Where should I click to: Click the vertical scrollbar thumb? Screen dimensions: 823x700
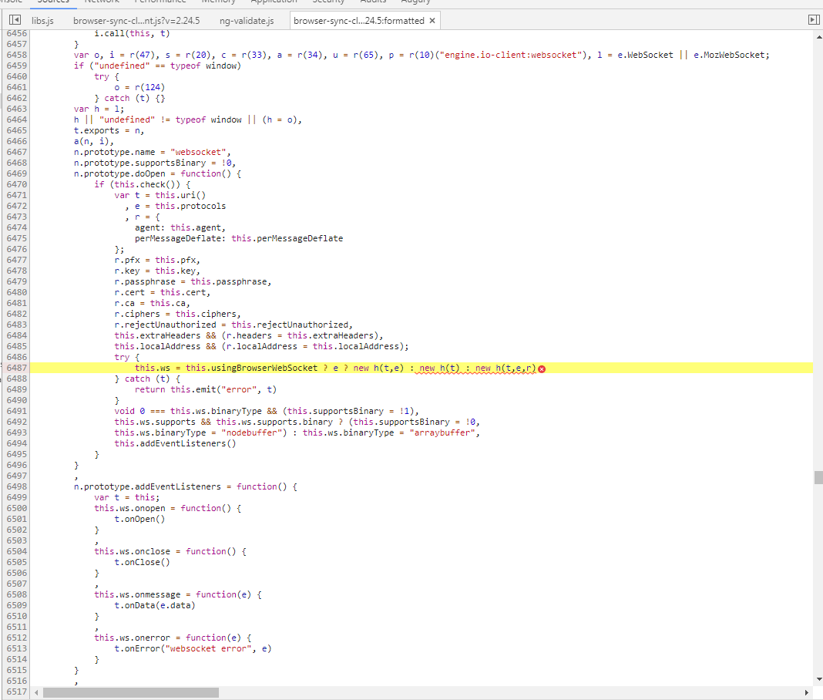(x=818, y=477)
